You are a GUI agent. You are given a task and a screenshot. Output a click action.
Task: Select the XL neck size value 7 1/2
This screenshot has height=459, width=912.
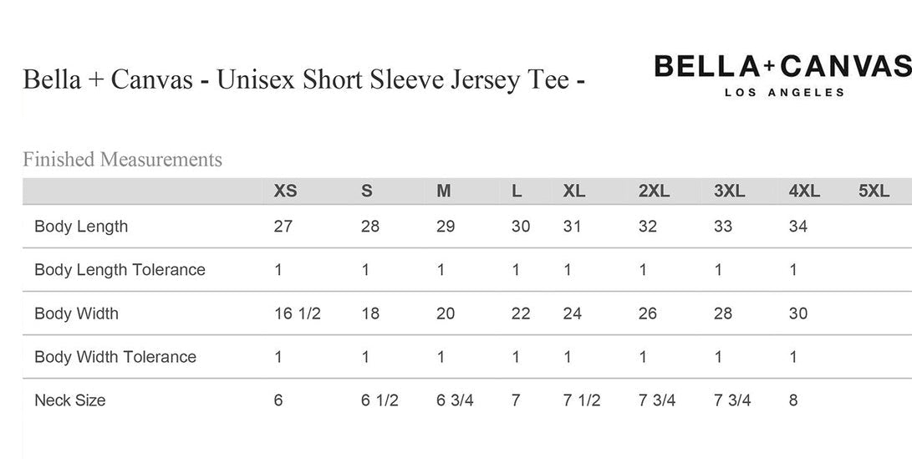pos(582,400)
